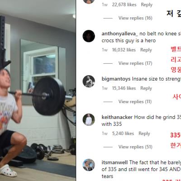Screen dimensions: 181x181
Task: View the 16,032 likes list
Action: (124, 50)
